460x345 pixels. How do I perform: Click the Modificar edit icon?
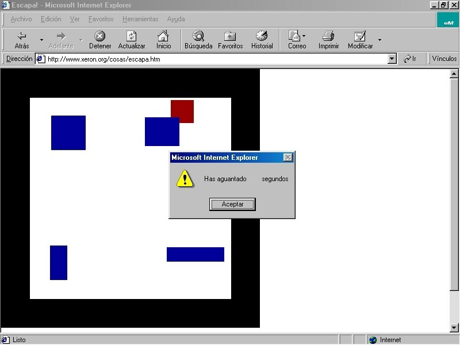click(360, 36)
